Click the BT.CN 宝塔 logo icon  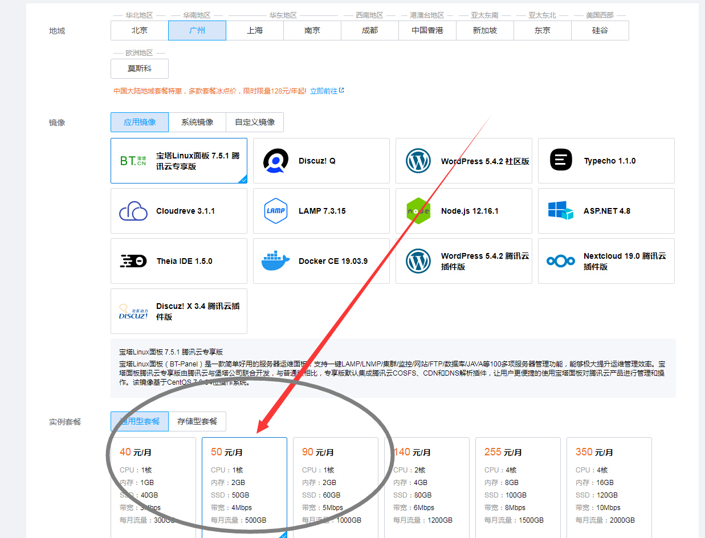point(133,161)
